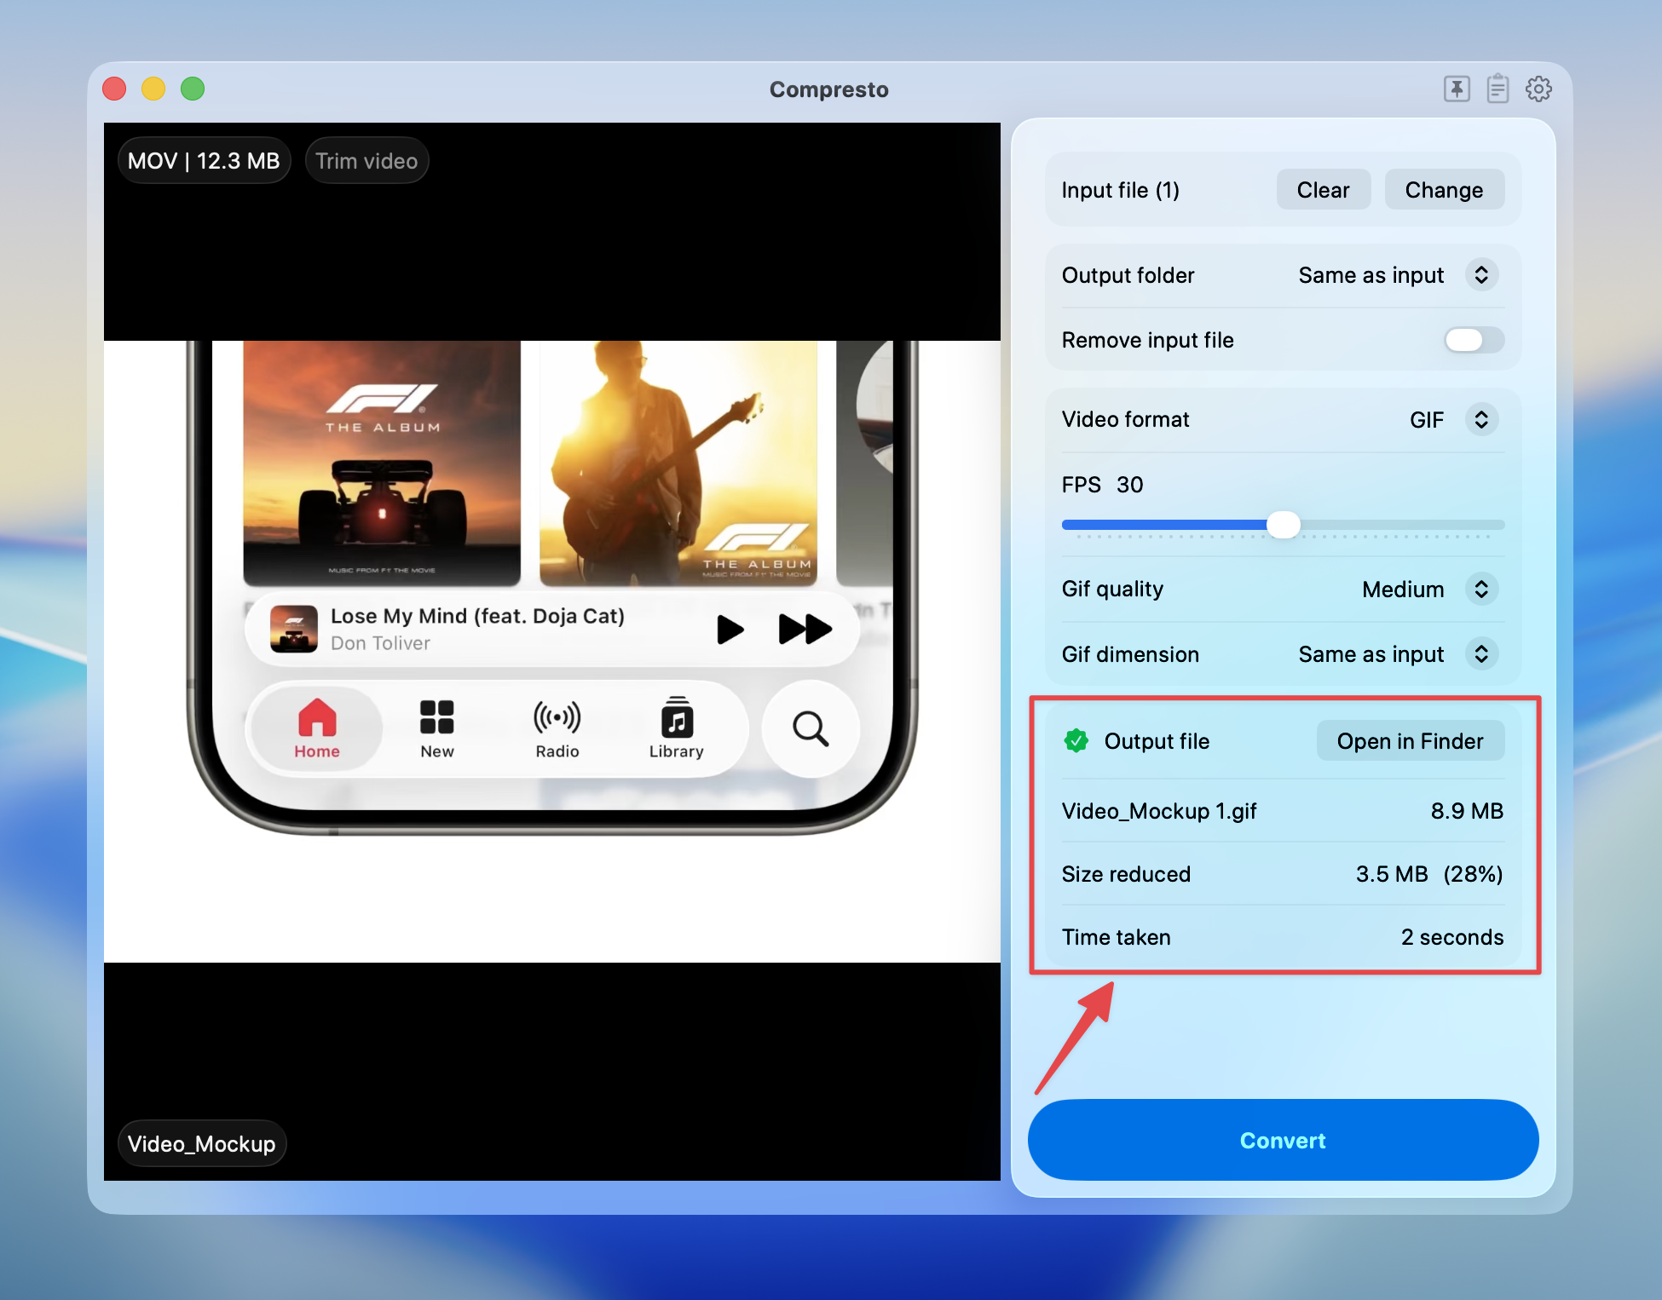Click the Trim video pill
Viewport: 1662px width, 1300px height.
pos(366,161)
